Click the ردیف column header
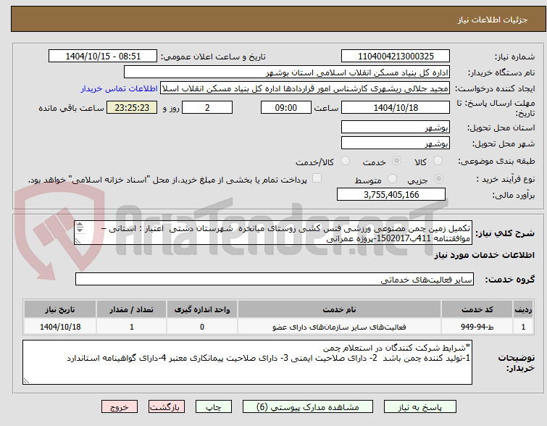 [523, 309]
